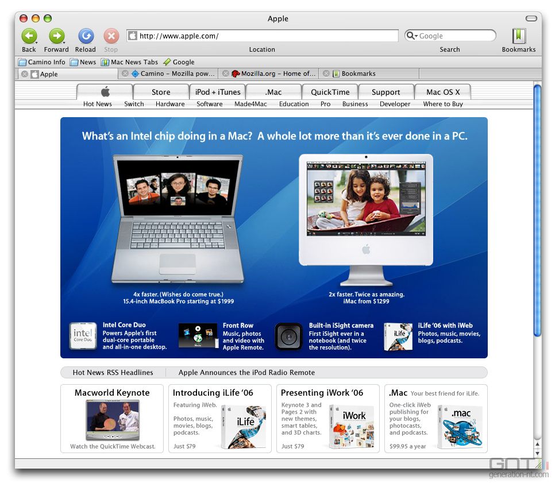Open the QuickTime navigation tab
559x491 pixels.
330,92
